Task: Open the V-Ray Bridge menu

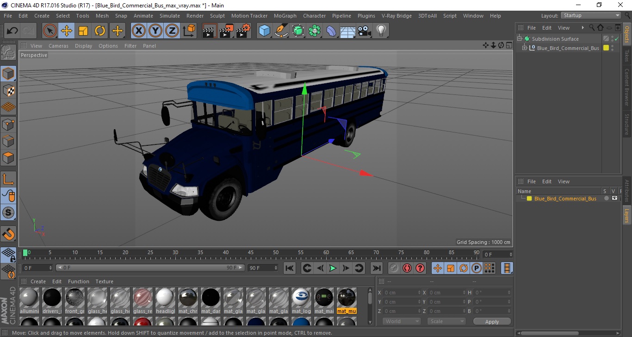Action: pos(397,16)
